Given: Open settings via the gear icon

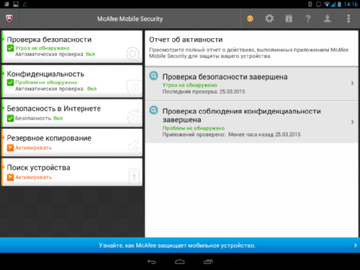Looking at the screenshot, I should [269, 19].
